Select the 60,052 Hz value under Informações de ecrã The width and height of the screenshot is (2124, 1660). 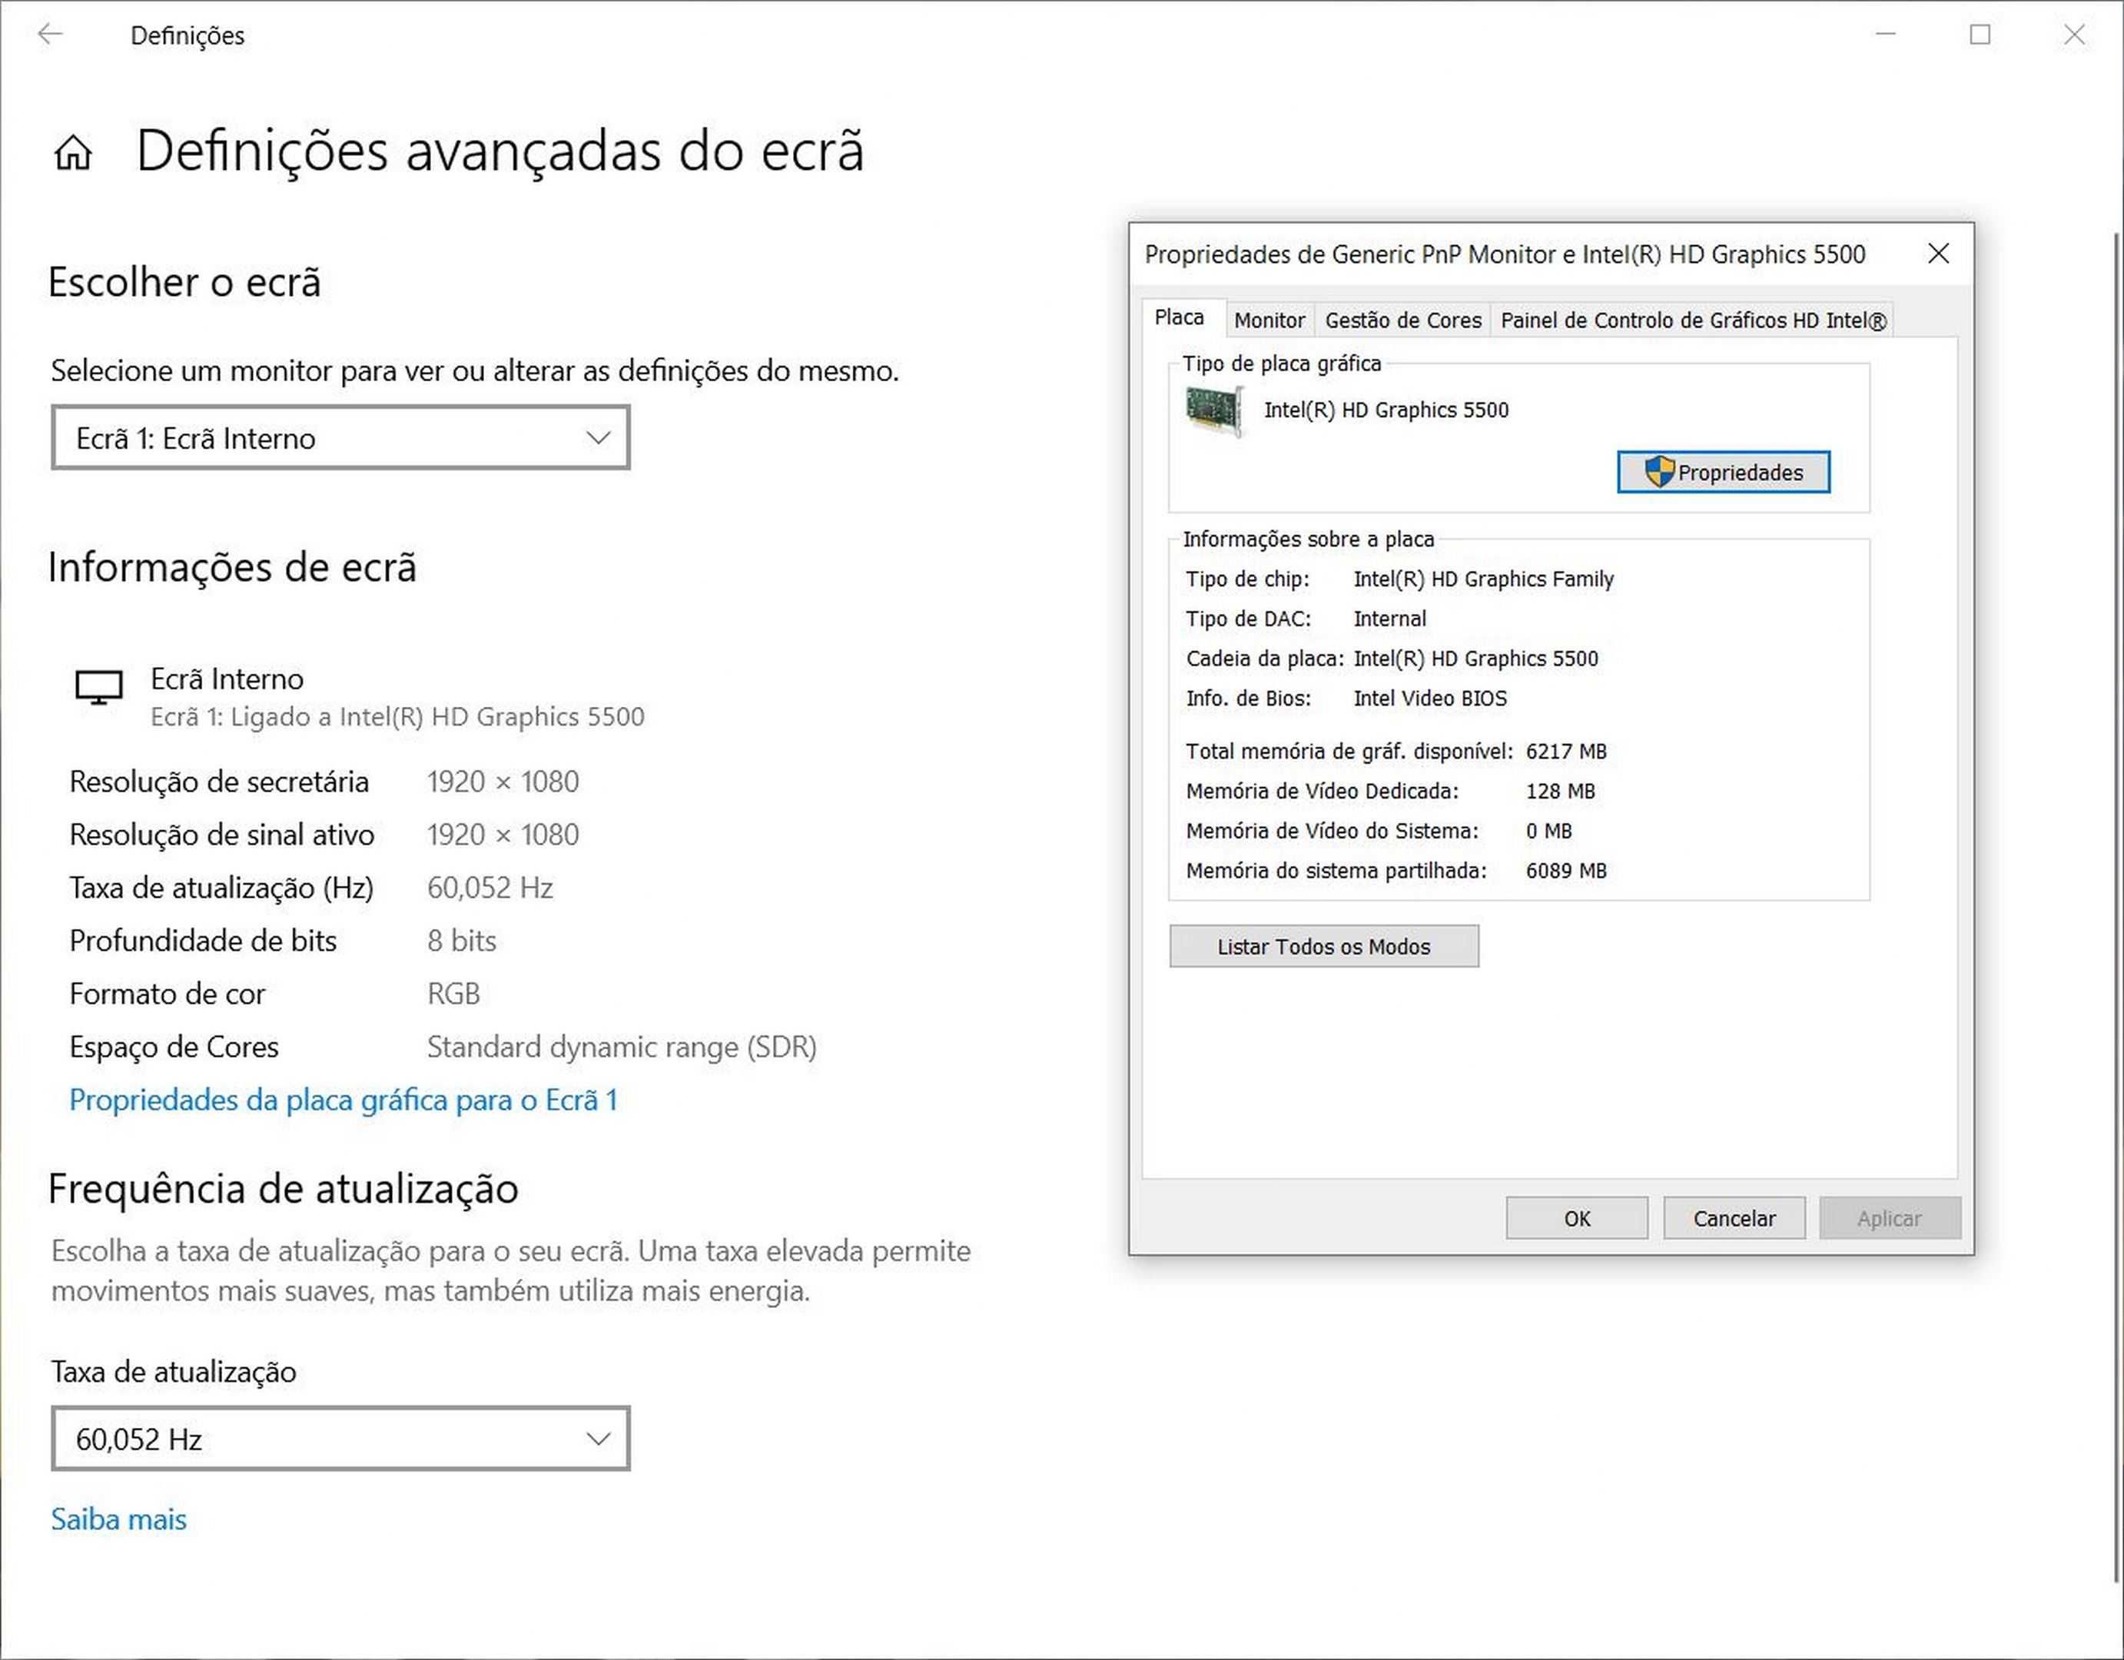[490, 888]
